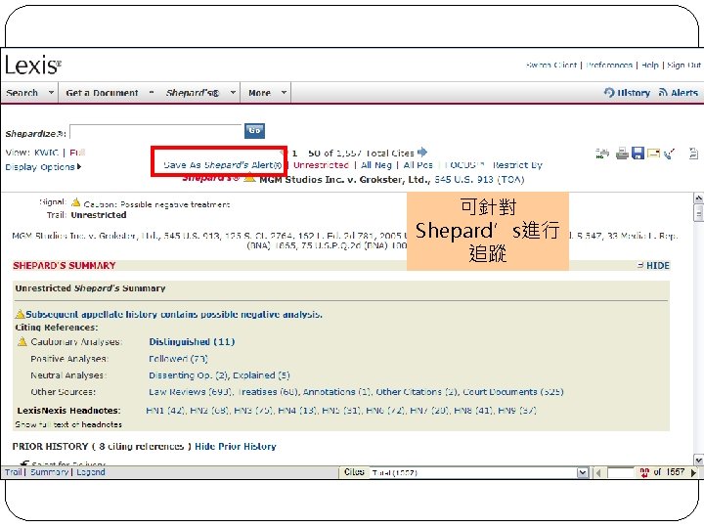
Task: Click the Trail link in footer
Action: [x=14, y=472]
